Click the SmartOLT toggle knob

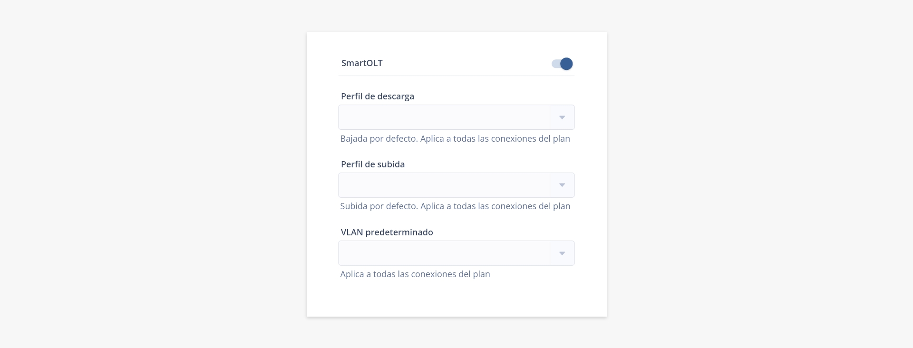(x=566, y=64)
